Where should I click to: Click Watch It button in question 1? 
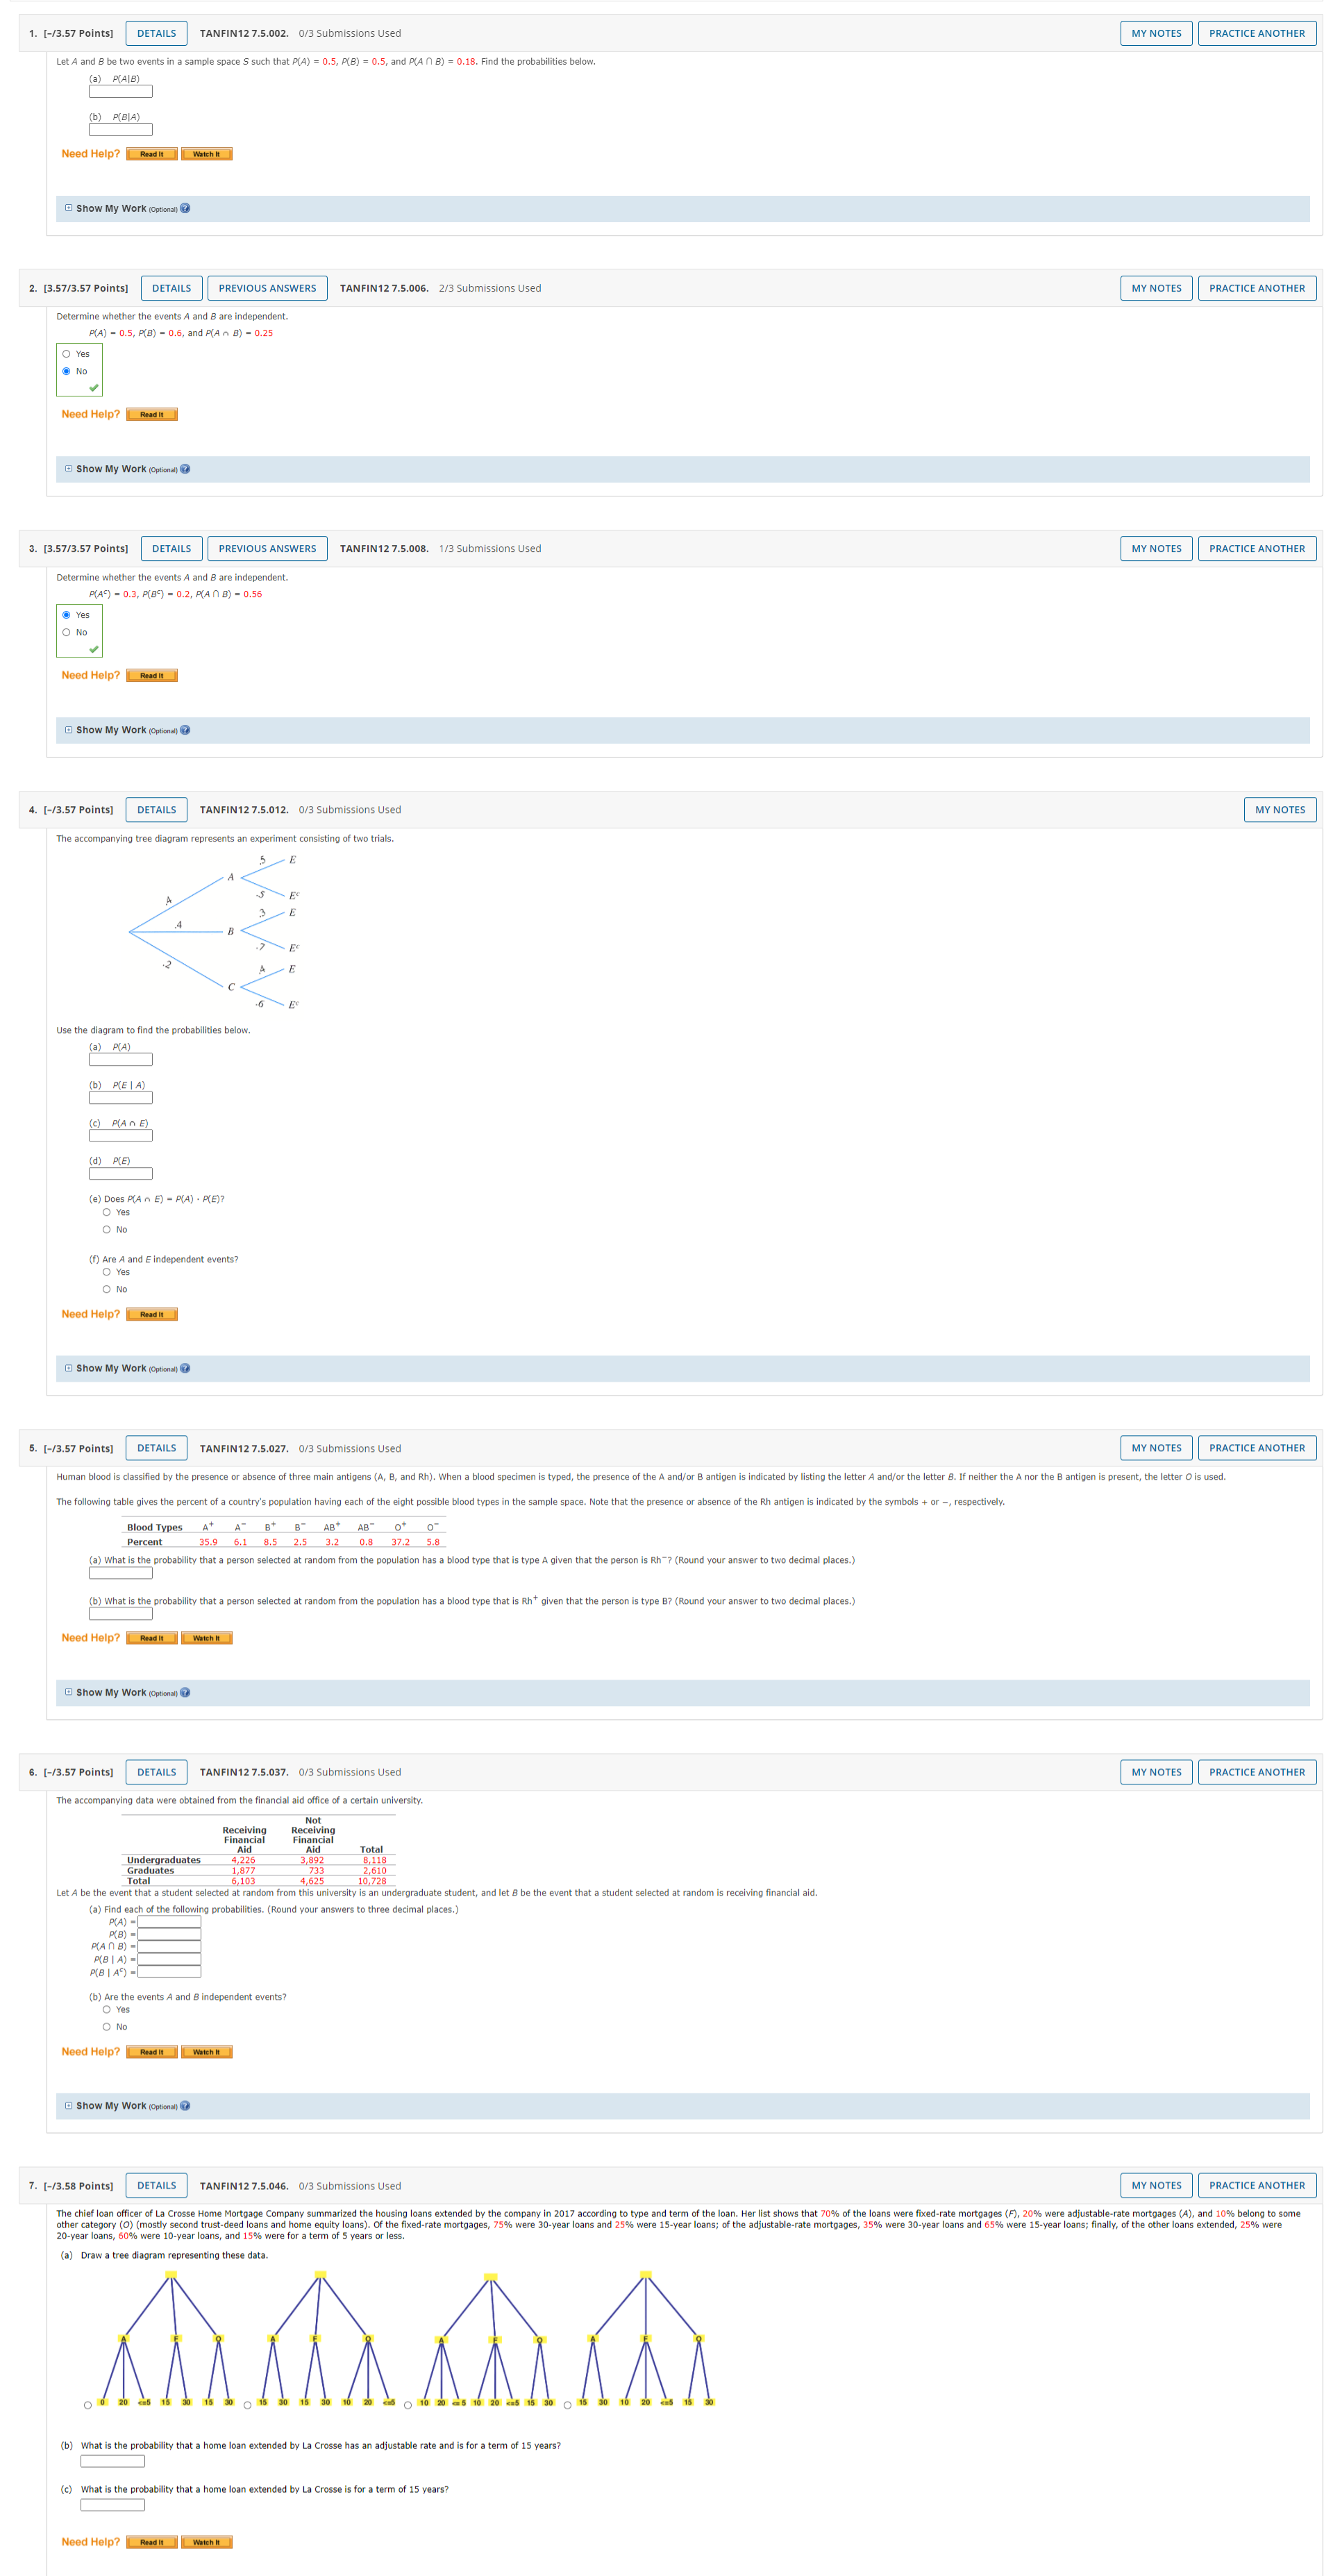[206, 154]
